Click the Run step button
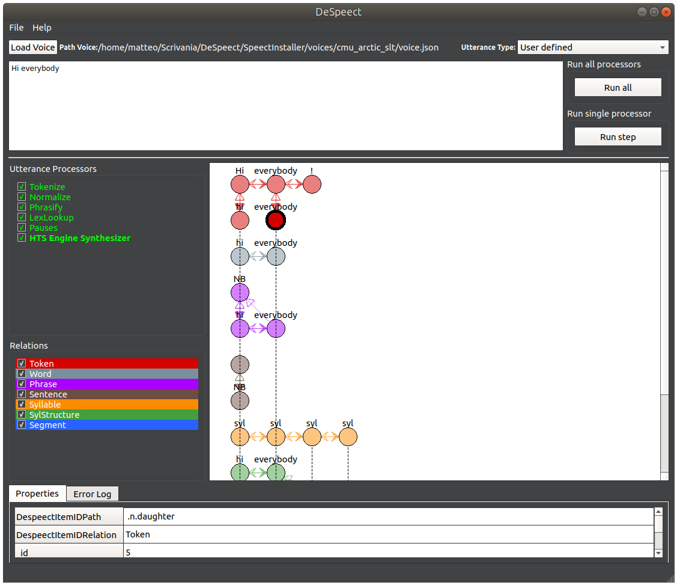Screen dimensions: 680x588 pos(618,136)
